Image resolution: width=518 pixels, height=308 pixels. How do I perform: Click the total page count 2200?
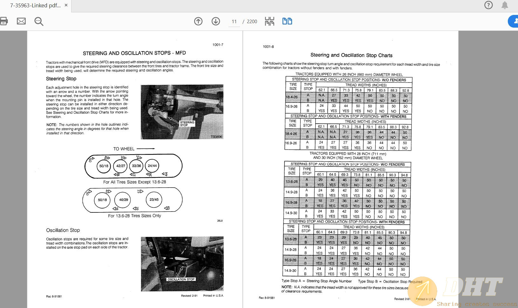click(252, 22)
